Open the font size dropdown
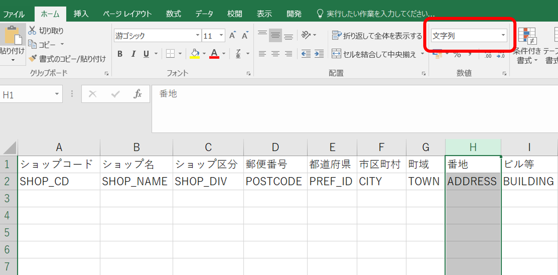 pyautogui.click(x=221, y=35)
